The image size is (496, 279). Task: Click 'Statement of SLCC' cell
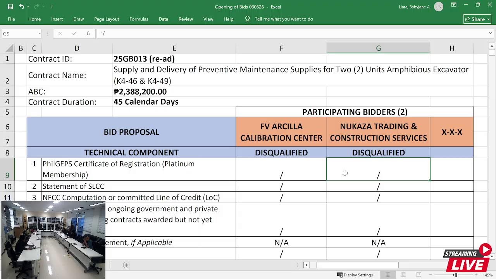(x=138, y=186)
